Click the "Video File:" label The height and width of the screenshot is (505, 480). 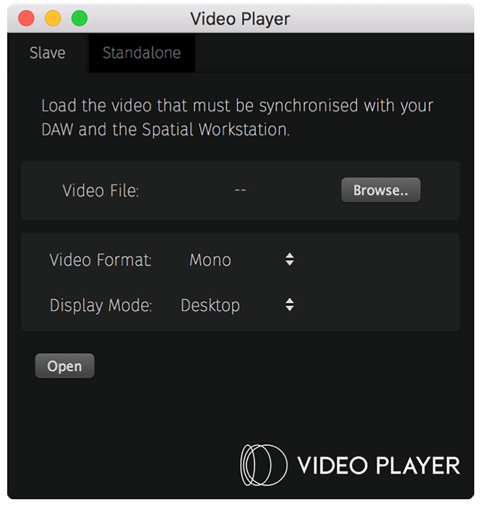(x=101, y=191)
